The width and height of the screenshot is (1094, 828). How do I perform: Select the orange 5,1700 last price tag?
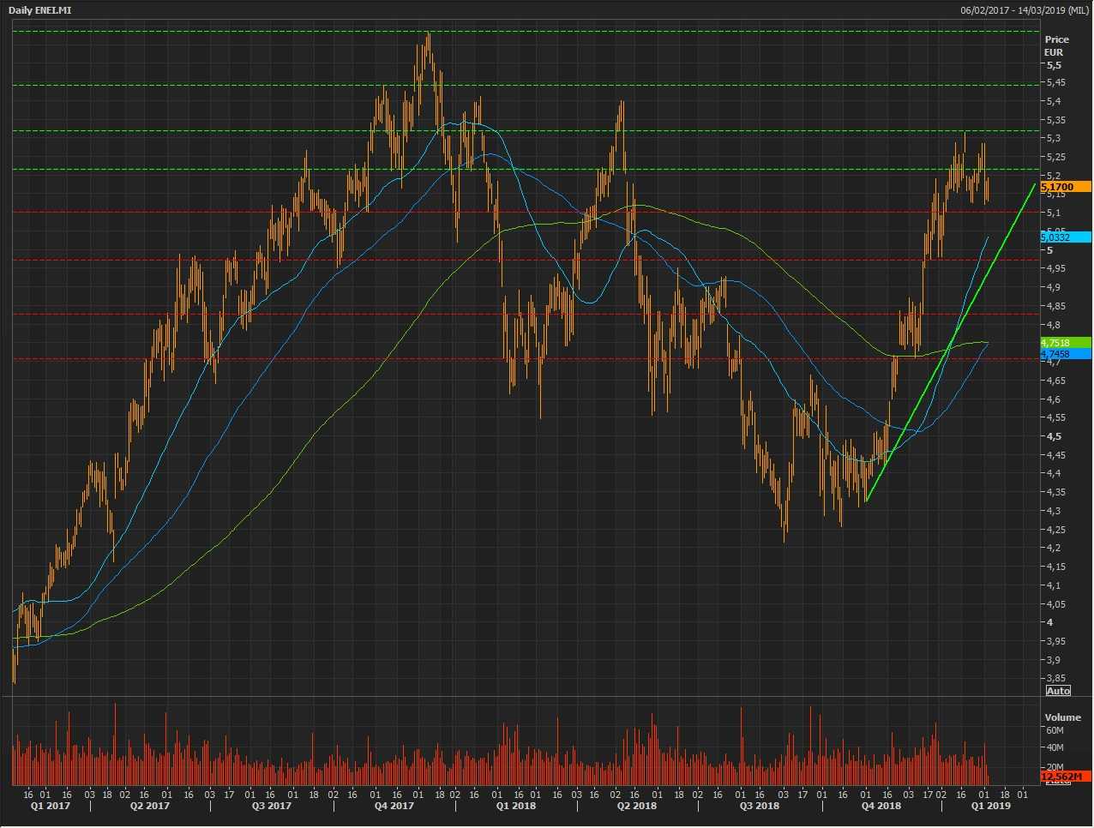pos(1065,187)
